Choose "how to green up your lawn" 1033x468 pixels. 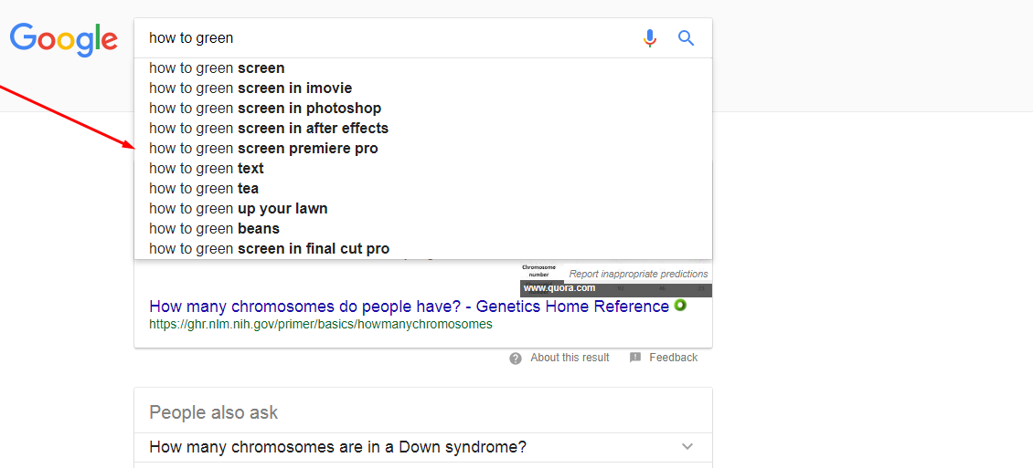coord(423,209)
